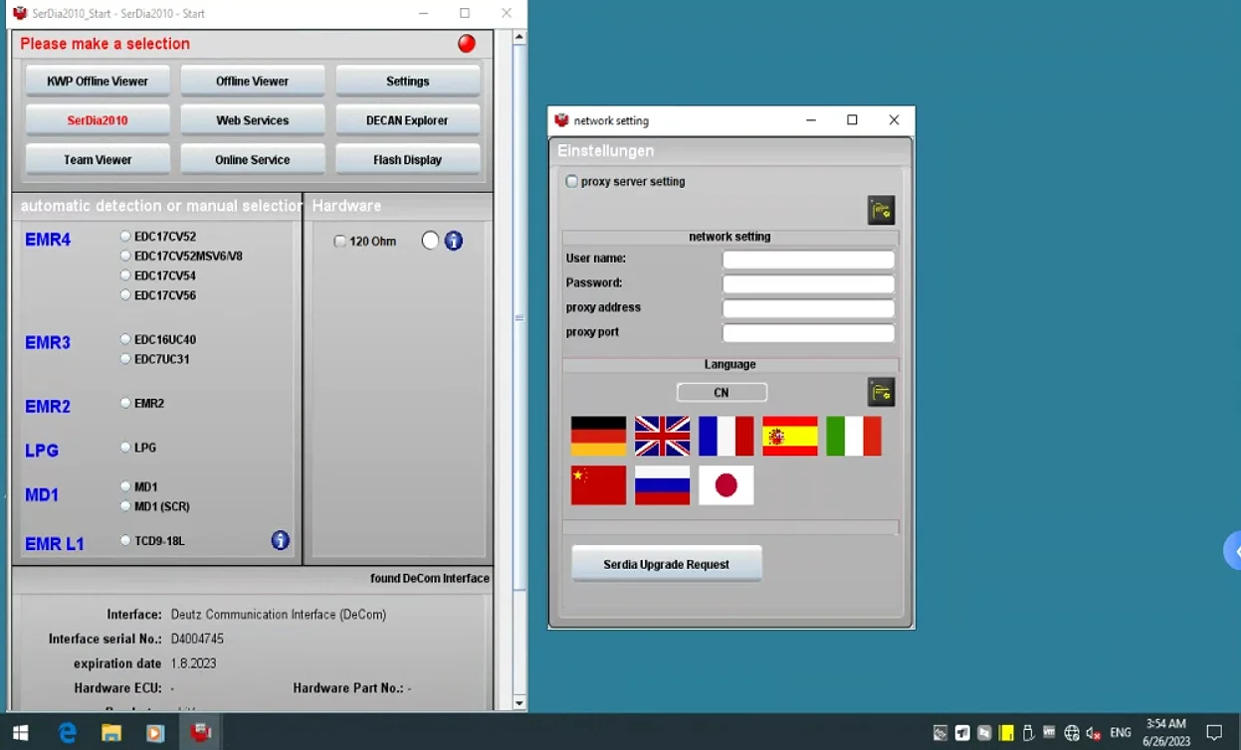This screenshot has height=750, width=1241.
Task: Click the blue side arrow handle at the screen edge
Action: coord(1233,551)
